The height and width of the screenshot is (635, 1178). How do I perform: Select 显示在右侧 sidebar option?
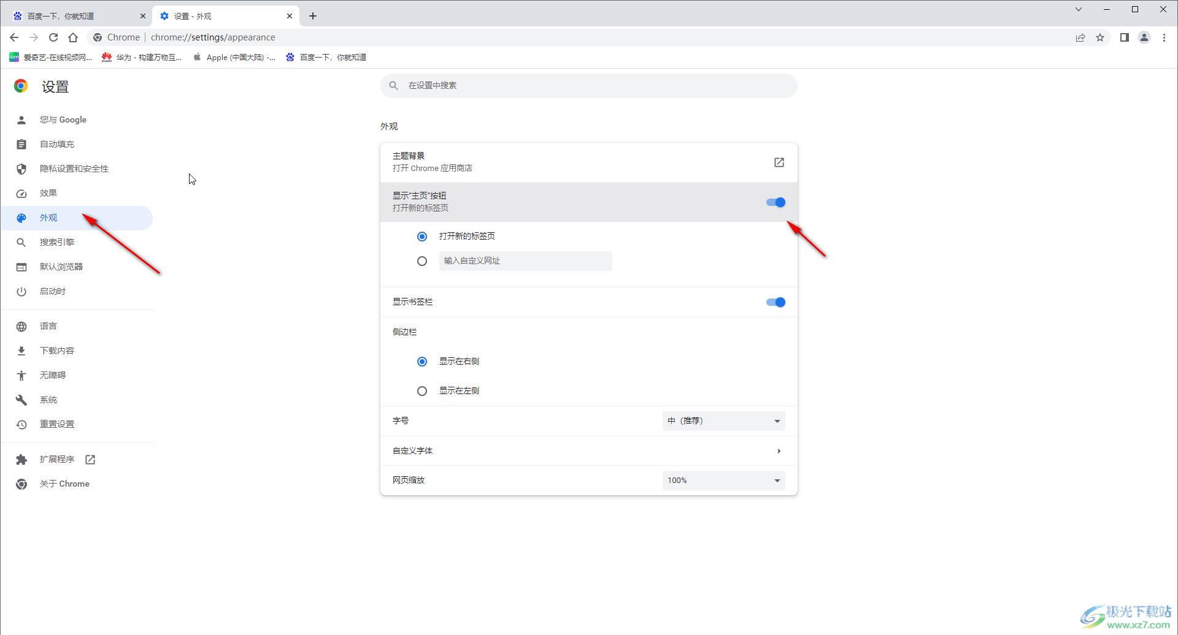[x=422, y=362]
